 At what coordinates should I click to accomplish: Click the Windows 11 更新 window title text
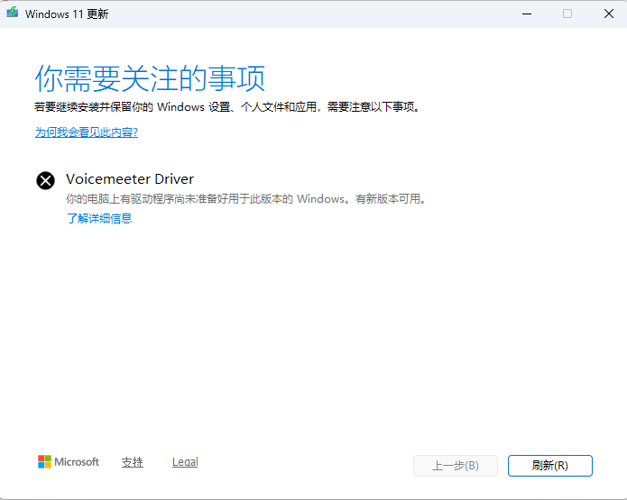pyautogui.click(x=67, y=14)
